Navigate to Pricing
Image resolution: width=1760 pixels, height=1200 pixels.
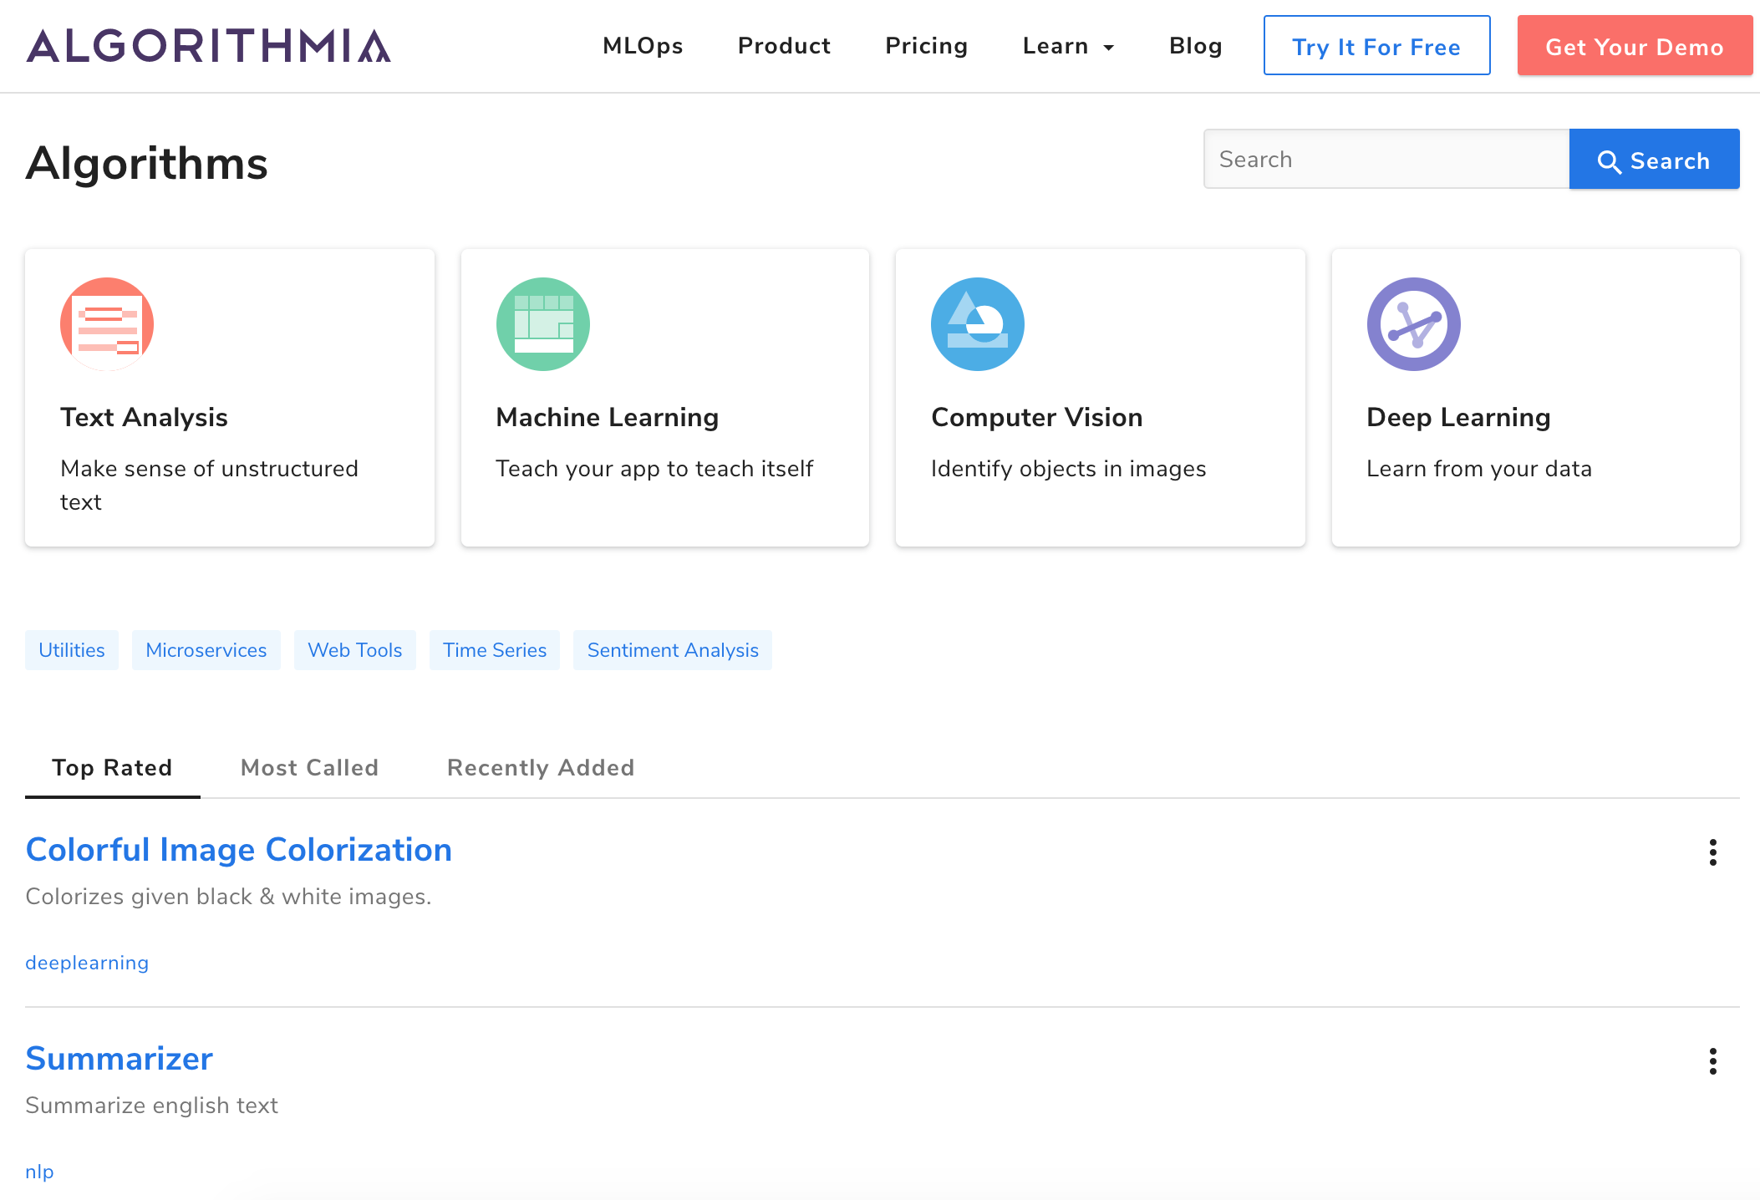pyautogui.click(x=927, y=46)
